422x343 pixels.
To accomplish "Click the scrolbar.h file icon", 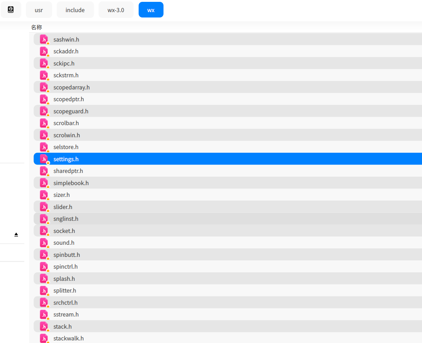I will (44, 123).
